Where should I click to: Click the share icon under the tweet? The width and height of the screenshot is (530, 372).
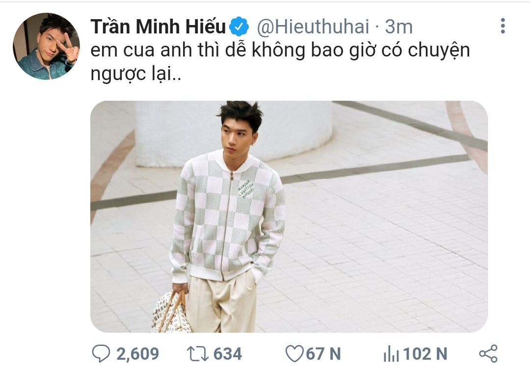tap(488, 353)
